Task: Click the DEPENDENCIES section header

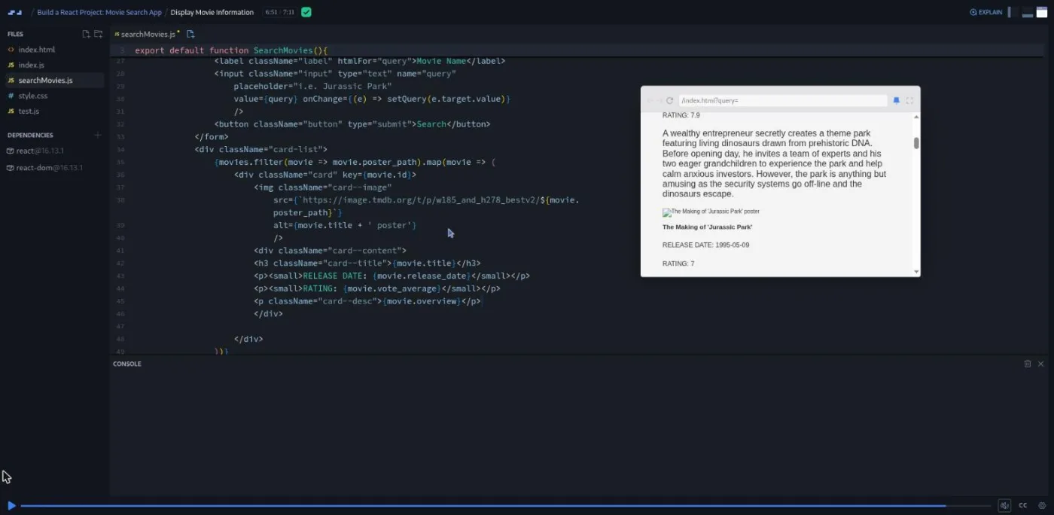Action: (30, 136)
